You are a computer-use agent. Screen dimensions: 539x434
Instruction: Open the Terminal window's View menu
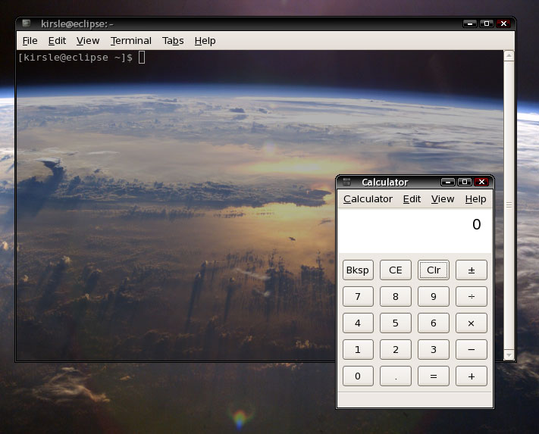click(x=88, y=41)
